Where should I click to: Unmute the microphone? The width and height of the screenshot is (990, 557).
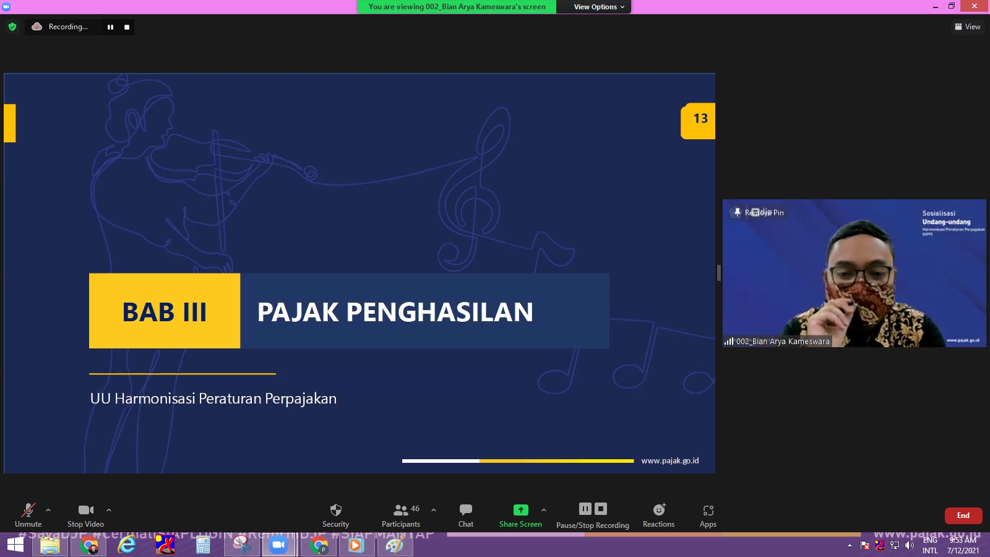[x=28, y=510]
